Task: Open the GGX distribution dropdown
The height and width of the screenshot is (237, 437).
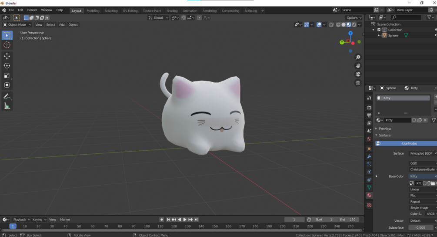Action: [423, 163]
